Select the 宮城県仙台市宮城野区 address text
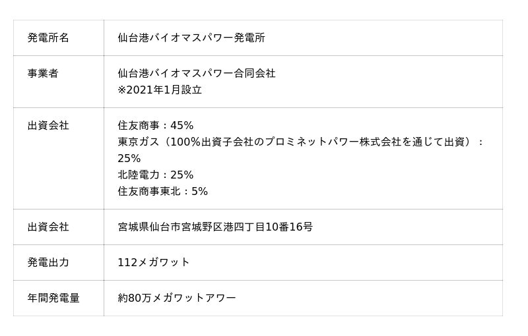This screenshot has height=336, width=528. (x=176, y=227)
